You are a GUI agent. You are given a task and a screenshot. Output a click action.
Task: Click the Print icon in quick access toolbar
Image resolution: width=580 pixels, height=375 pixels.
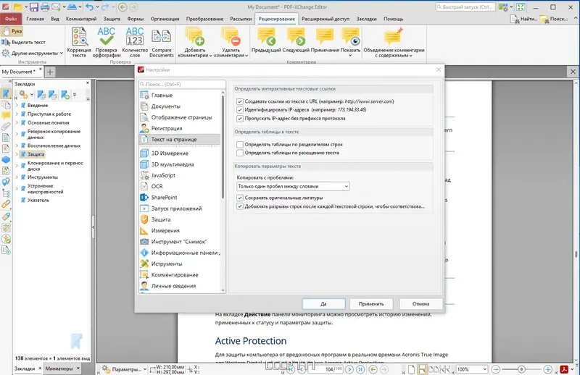tap(45, 7)
